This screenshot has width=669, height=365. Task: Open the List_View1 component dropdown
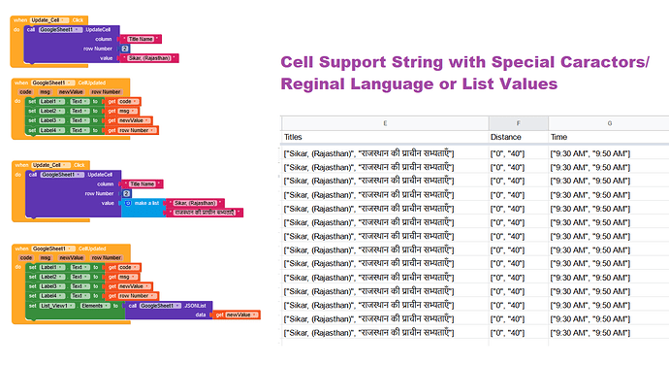tap(57, 306)
